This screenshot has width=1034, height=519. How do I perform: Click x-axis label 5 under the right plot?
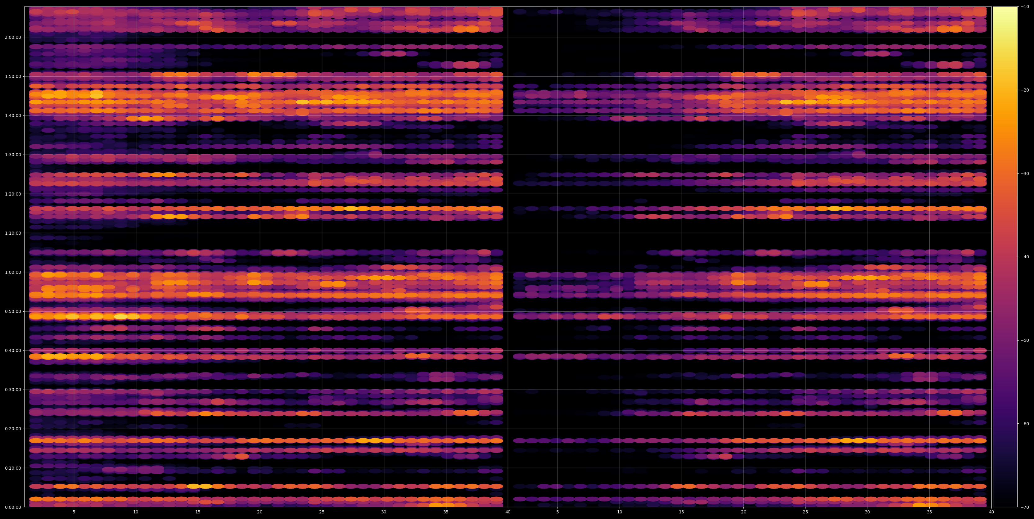[x=558, y=512]
